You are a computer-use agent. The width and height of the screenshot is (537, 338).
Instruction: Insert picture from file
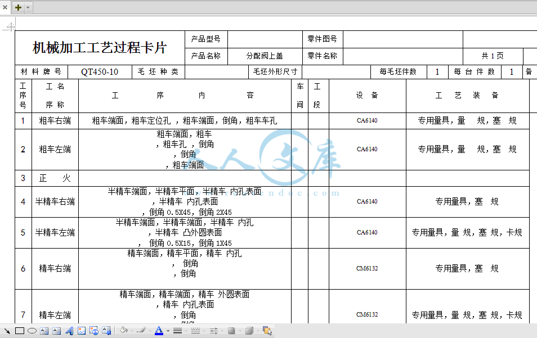(x=82, y=331)
